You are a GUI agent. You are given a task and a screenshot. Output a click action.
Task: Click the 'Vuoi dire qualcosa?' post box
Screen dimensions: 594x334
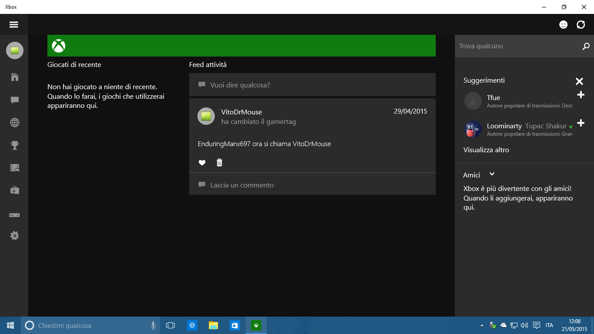(312, 85)
